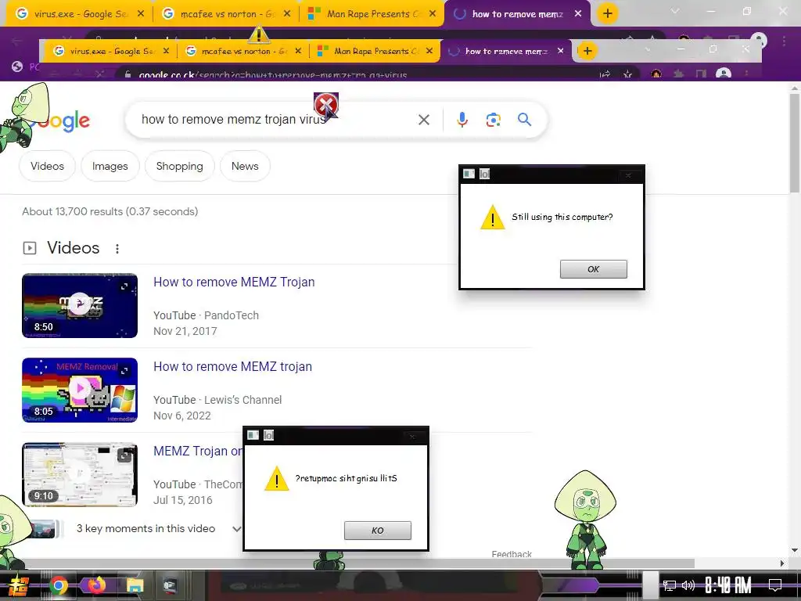Open the 'virus.exe - Google Search' tab in top window

79,14
